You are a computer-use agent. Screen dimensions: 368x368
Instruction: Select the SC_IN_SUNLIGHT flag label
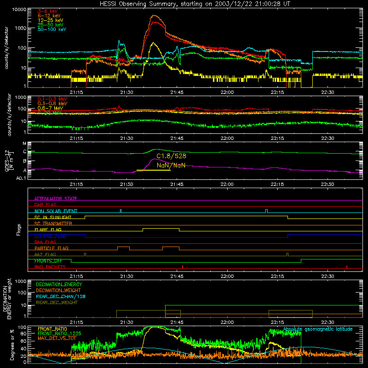pyautogui.click(x=53, y=217)
